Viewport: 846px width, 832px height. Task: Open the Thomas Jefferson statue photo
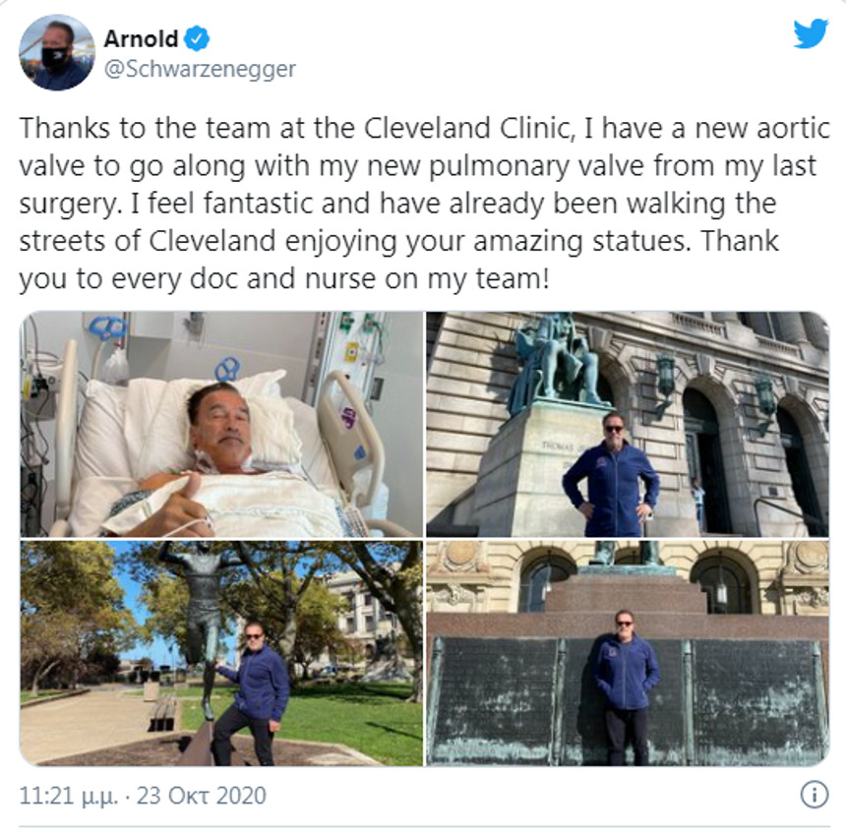click(x=628, y=424)
